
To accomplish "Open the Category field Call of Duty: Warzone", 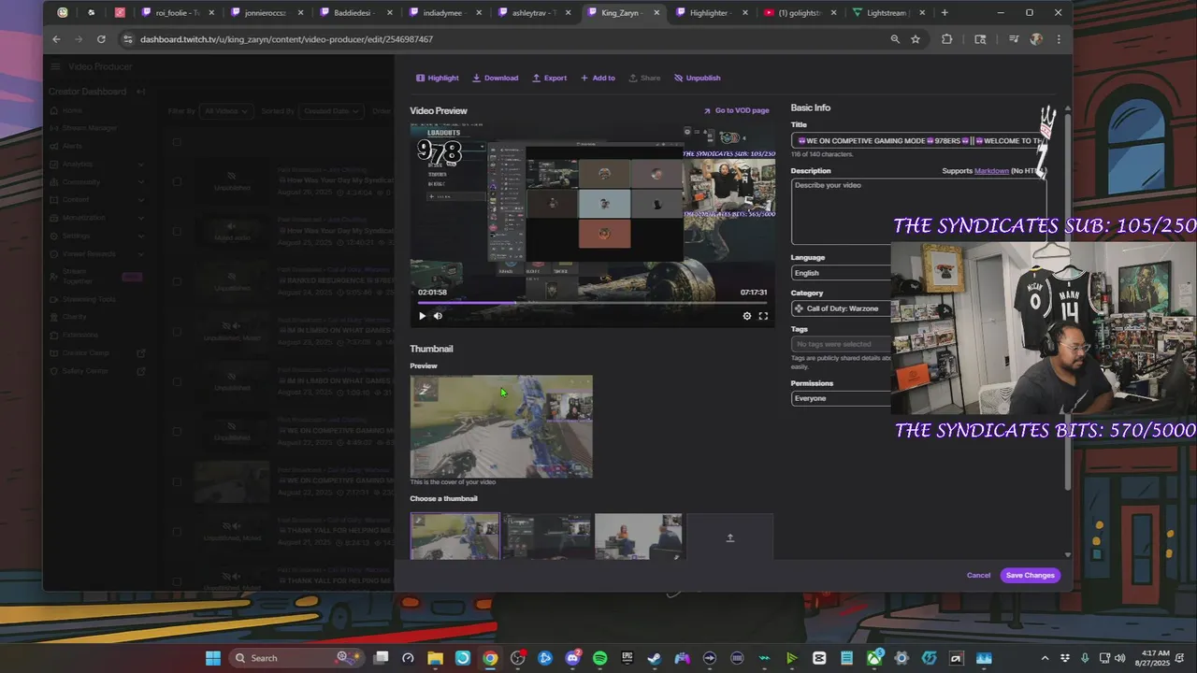I will coord(841,308).
